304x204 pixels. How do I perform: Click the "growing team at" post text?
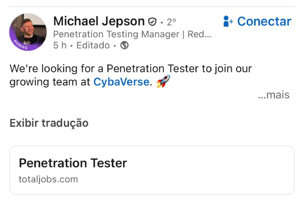point(50,81)
